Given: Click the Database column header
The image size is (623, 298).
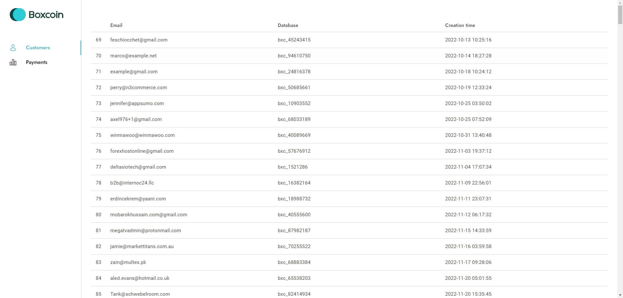Looking at the screenshot, I should (x=287, y=25).
